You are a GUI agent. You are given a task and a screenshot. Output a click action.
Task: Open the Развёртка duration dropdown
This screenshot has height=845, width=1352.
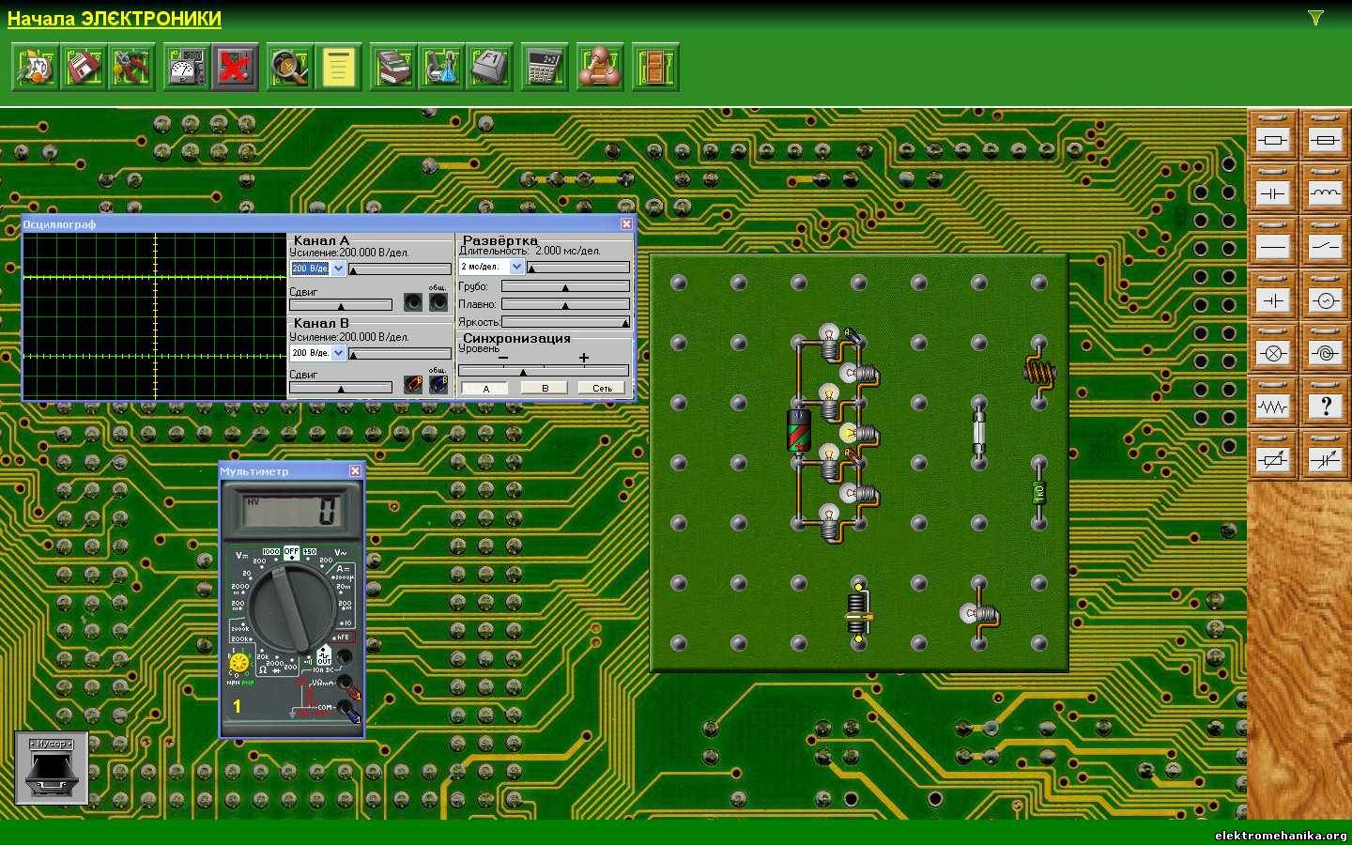pyautogui.click(x=515, y=267)
